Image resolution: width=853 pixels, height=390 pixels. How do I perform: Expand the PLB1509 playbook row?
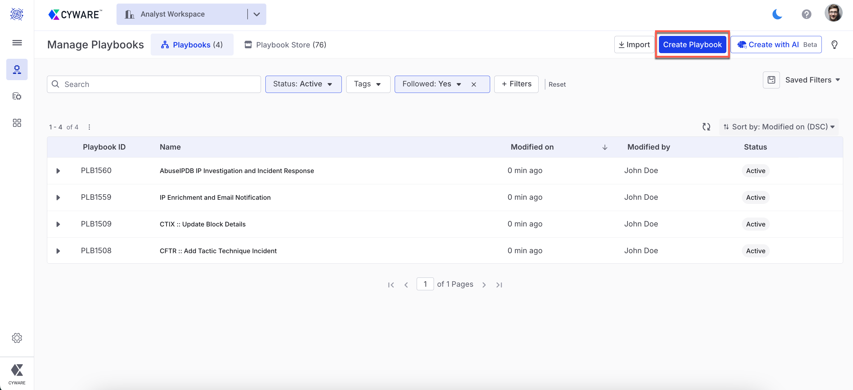click(x=58, y=224)
